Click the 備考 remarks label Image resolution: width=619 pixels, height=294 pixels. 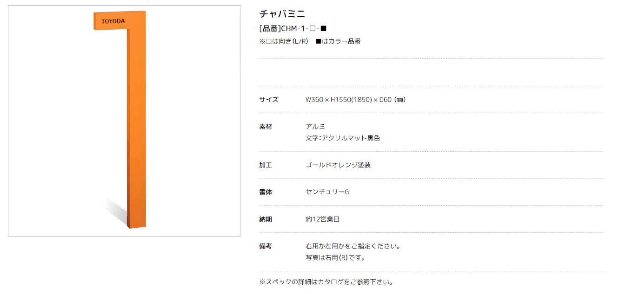pyautogui.click(x=266, y=246)
